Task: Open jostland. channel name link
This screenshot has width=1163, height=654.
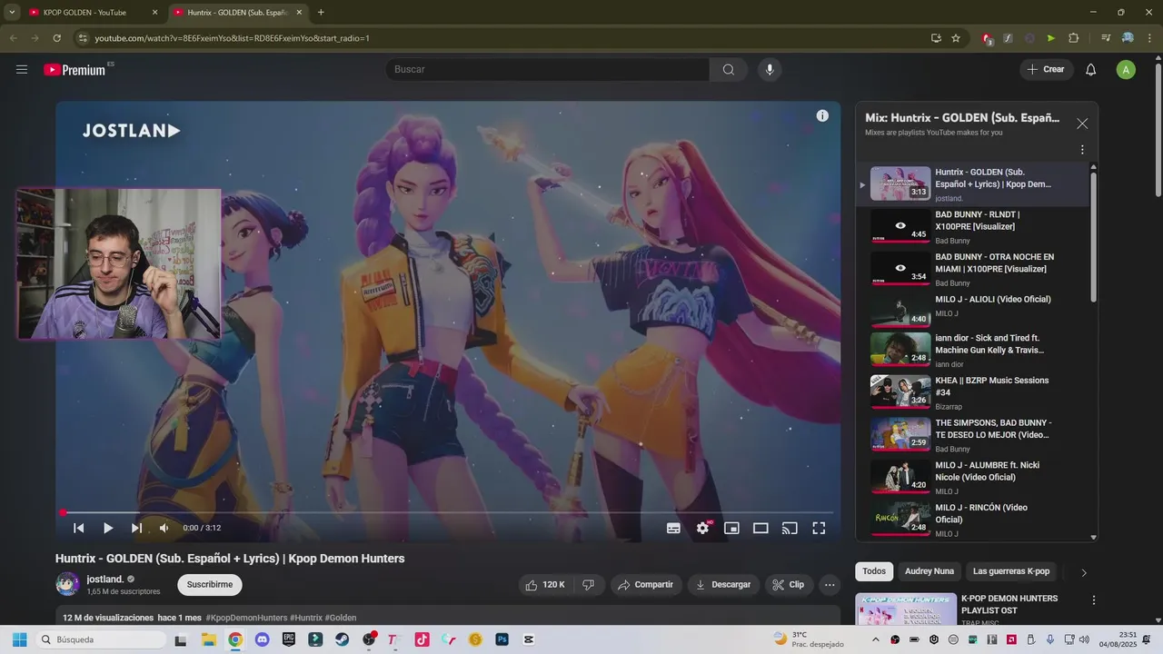Action: [x=105, y=580]
